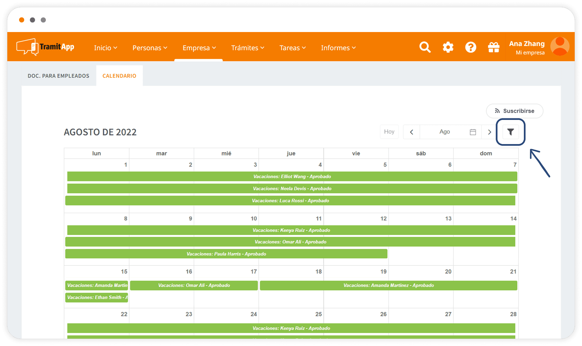582x346 pixels.
Task: Click the settings gear icon
Action: click(x=448, y=47)
